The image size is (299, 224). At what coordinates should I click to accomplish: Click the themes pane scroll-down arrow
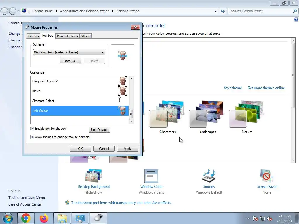(293, 160)
